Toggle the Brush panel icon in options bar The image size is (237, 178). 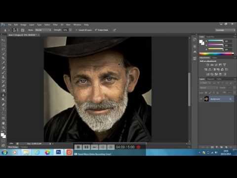coord(23,30)
